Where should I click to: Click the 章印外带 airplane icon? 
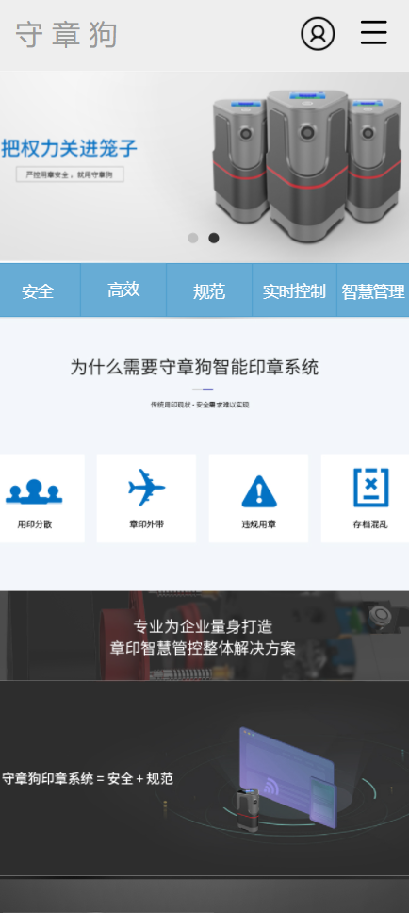[x=147, y=488]
